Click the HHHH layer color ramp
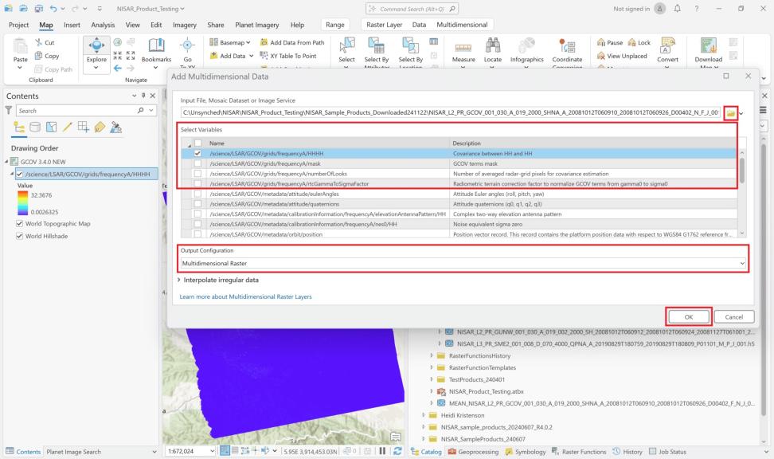Viewport: 774px width, 459px height. coord(23,202)
